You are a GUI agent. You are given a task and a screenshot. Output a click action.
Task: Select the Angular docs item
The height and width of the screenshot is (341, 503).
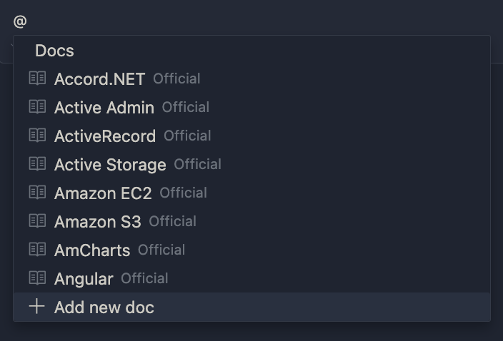[x=251, y=278]
